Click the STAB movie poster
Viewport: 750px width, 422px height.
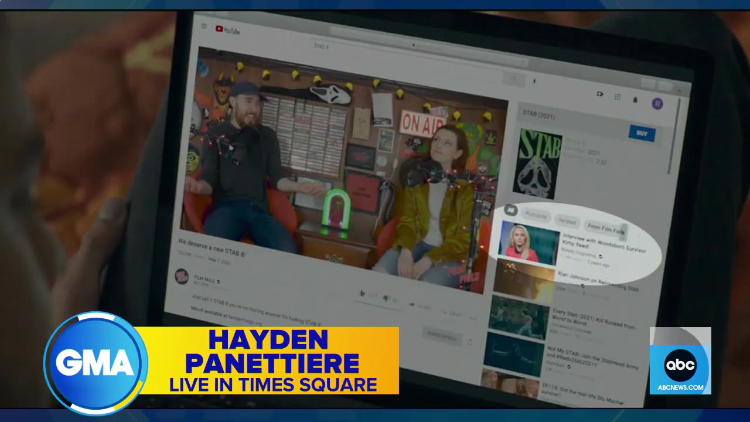tap(536, 165)
